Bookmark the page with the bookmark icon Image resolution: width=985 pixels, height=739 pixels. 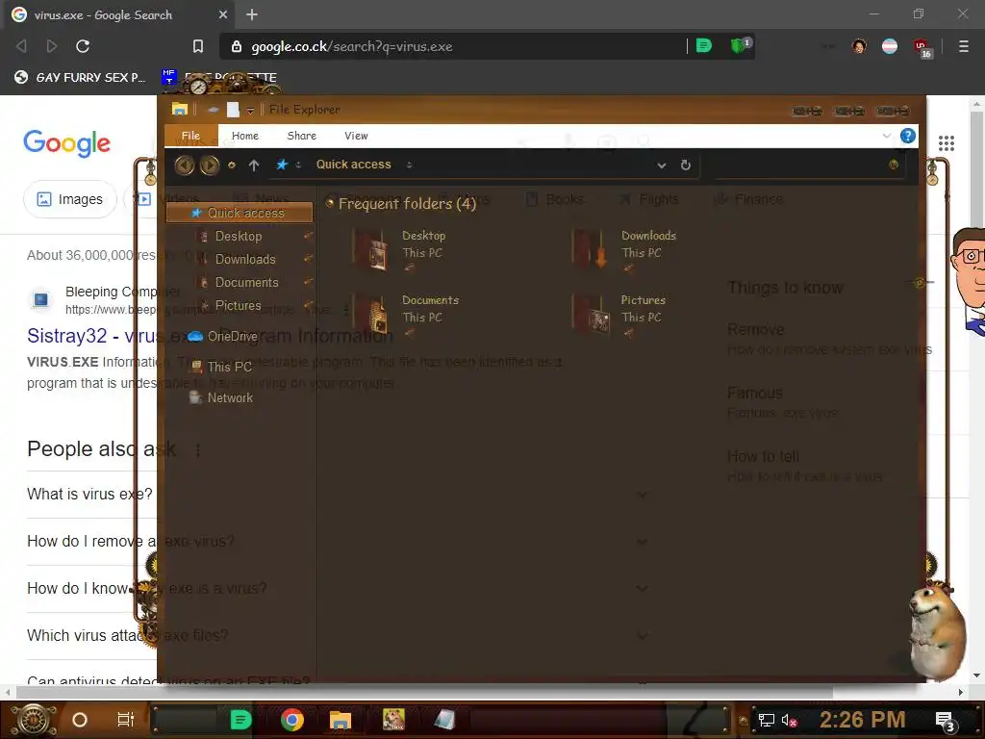tap(198, 46)
